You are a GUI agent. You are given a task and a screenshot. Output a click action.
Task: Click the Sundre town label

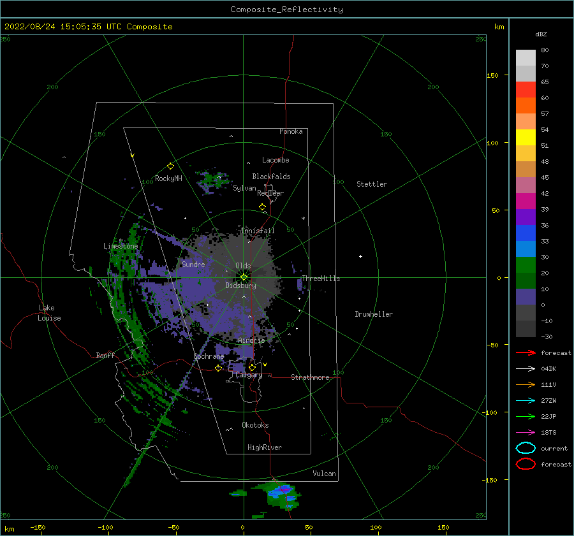(193, 264)
